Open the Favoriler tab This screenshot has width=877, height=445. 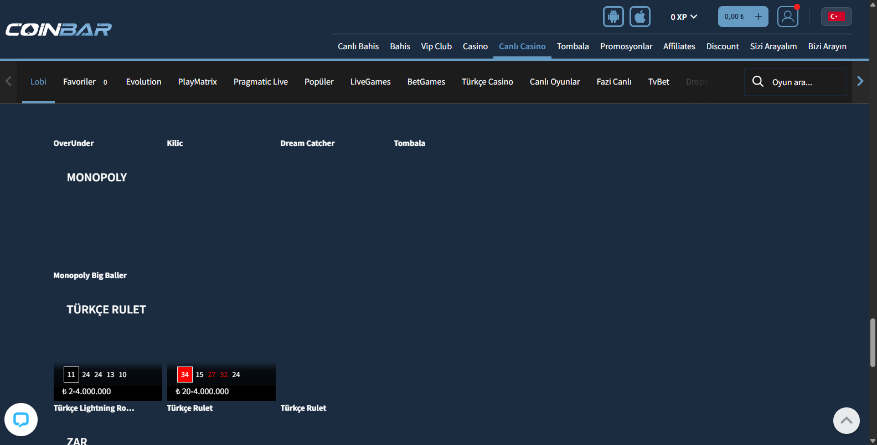click(x=85, y=82)
